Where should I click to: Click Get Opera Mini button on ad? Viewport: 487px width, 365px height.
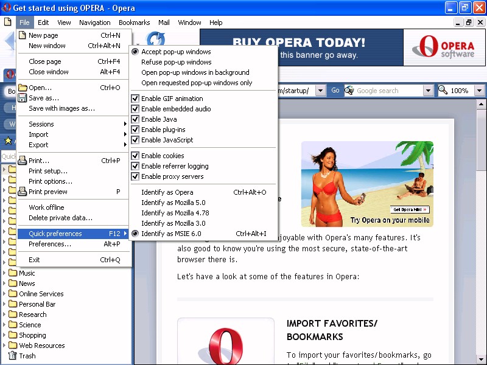pyautogui.click(x=410, y=209)
